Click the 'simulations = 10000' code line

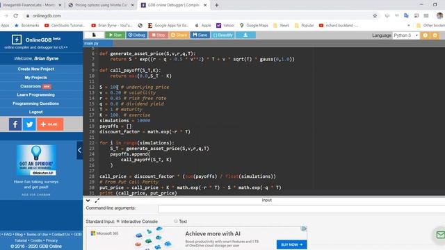tap(125, 120)
